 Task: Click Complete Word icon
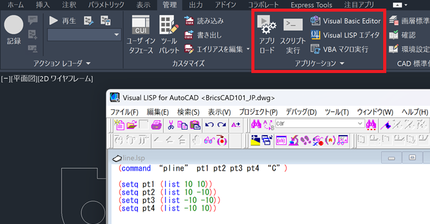coord(235,125)
